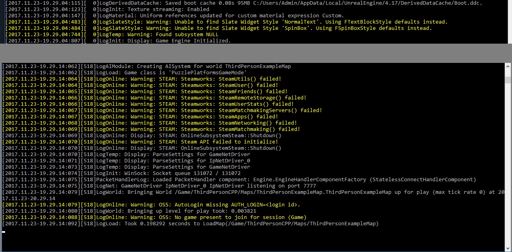The width and height of the screenshot is (512, 252).
Task: Click the console scrollbar thumb
Action: tap(508, 80)
